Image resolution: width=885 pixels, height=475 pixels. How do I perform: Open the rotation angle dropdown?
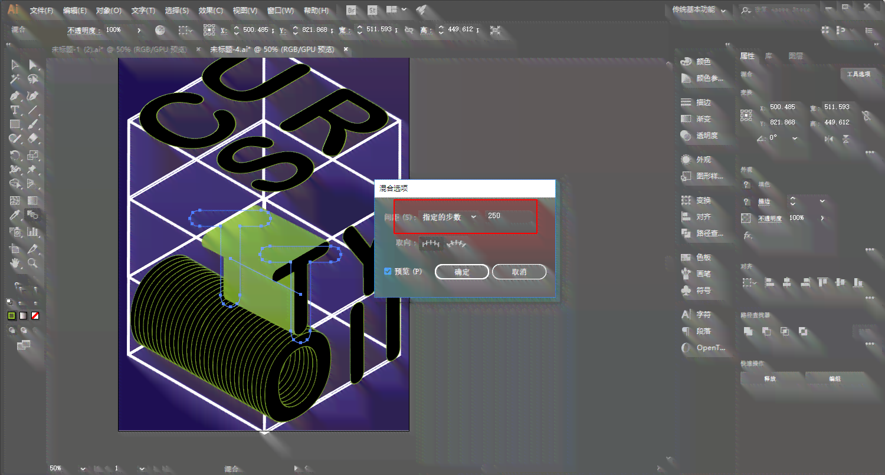(x=795, y=138)
